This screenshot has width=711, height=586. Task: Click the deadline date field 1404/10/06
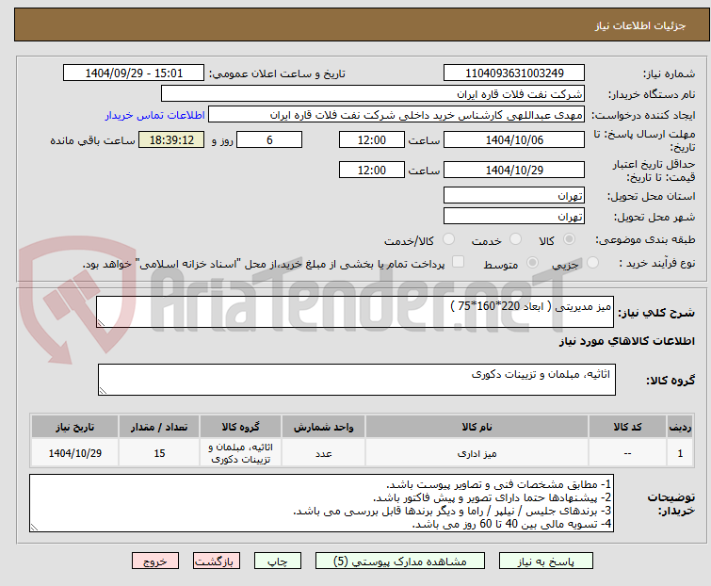[514, 139]
